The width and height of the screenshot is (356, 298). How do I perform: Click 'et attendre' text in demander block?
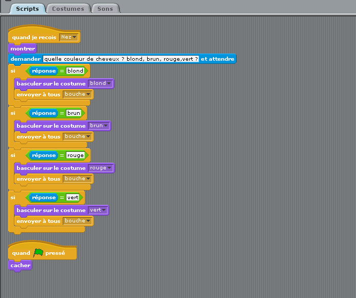pyautogui.click(x=218, y=59)
